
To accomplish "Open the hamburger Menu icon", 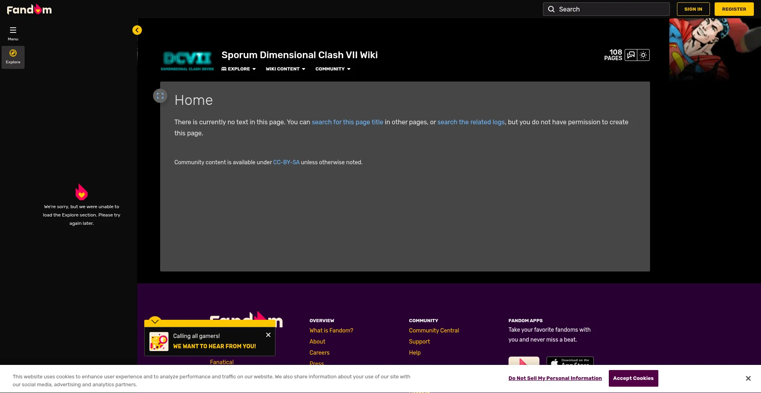I will click(13, 30).
